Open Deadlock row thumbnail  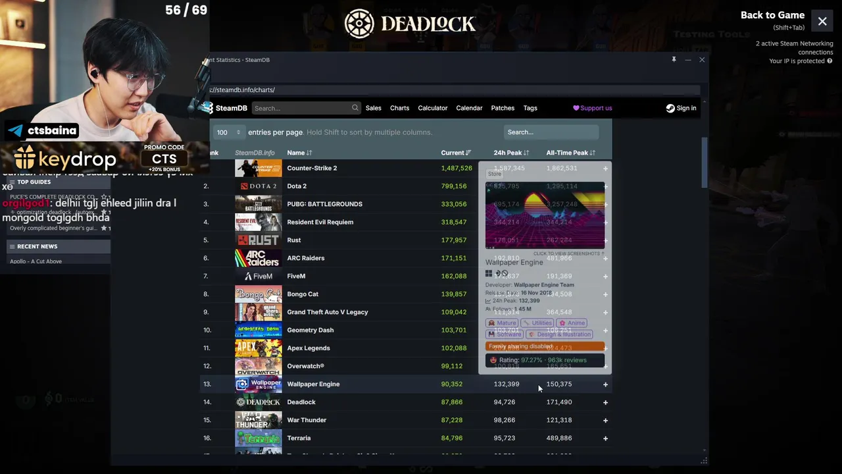click(x=259, y=402)
